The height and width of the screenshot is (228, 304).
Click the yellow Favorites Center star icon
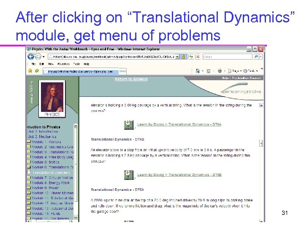[30, 71]
